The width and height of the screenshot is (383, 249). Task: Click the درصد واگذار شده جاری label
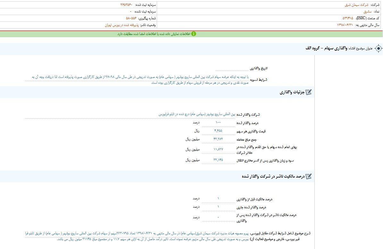251,208
